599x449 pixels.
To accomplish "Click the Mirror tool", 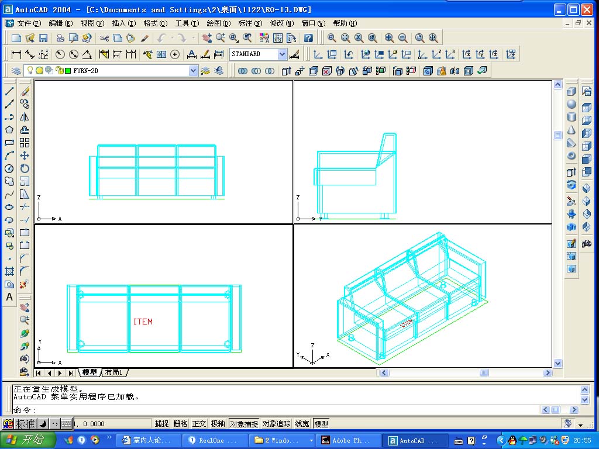I will click(25, 117).
